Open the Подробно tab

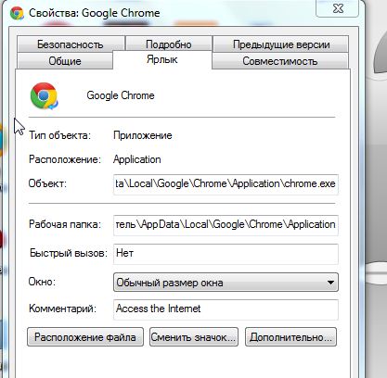point(169,44)
